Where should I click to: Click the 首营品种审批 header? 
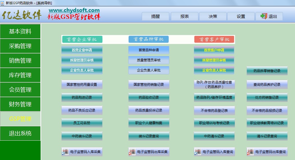tap(149, 39)
